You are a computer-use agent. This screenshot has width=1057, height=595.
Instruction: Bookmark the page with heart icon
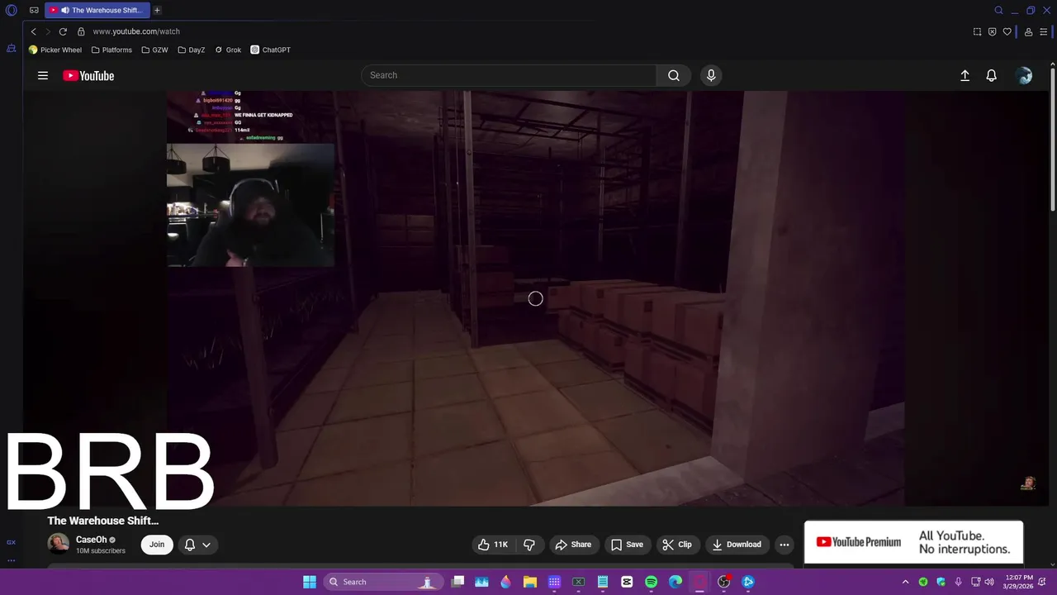point(1007,31)
